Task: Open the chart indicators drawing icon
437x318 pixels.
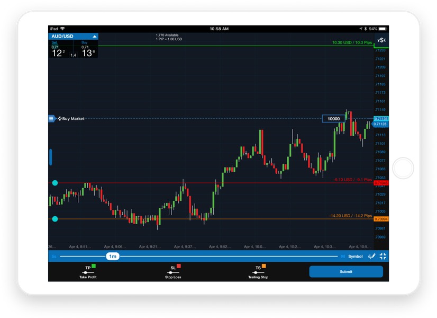Action: point(371,257)
